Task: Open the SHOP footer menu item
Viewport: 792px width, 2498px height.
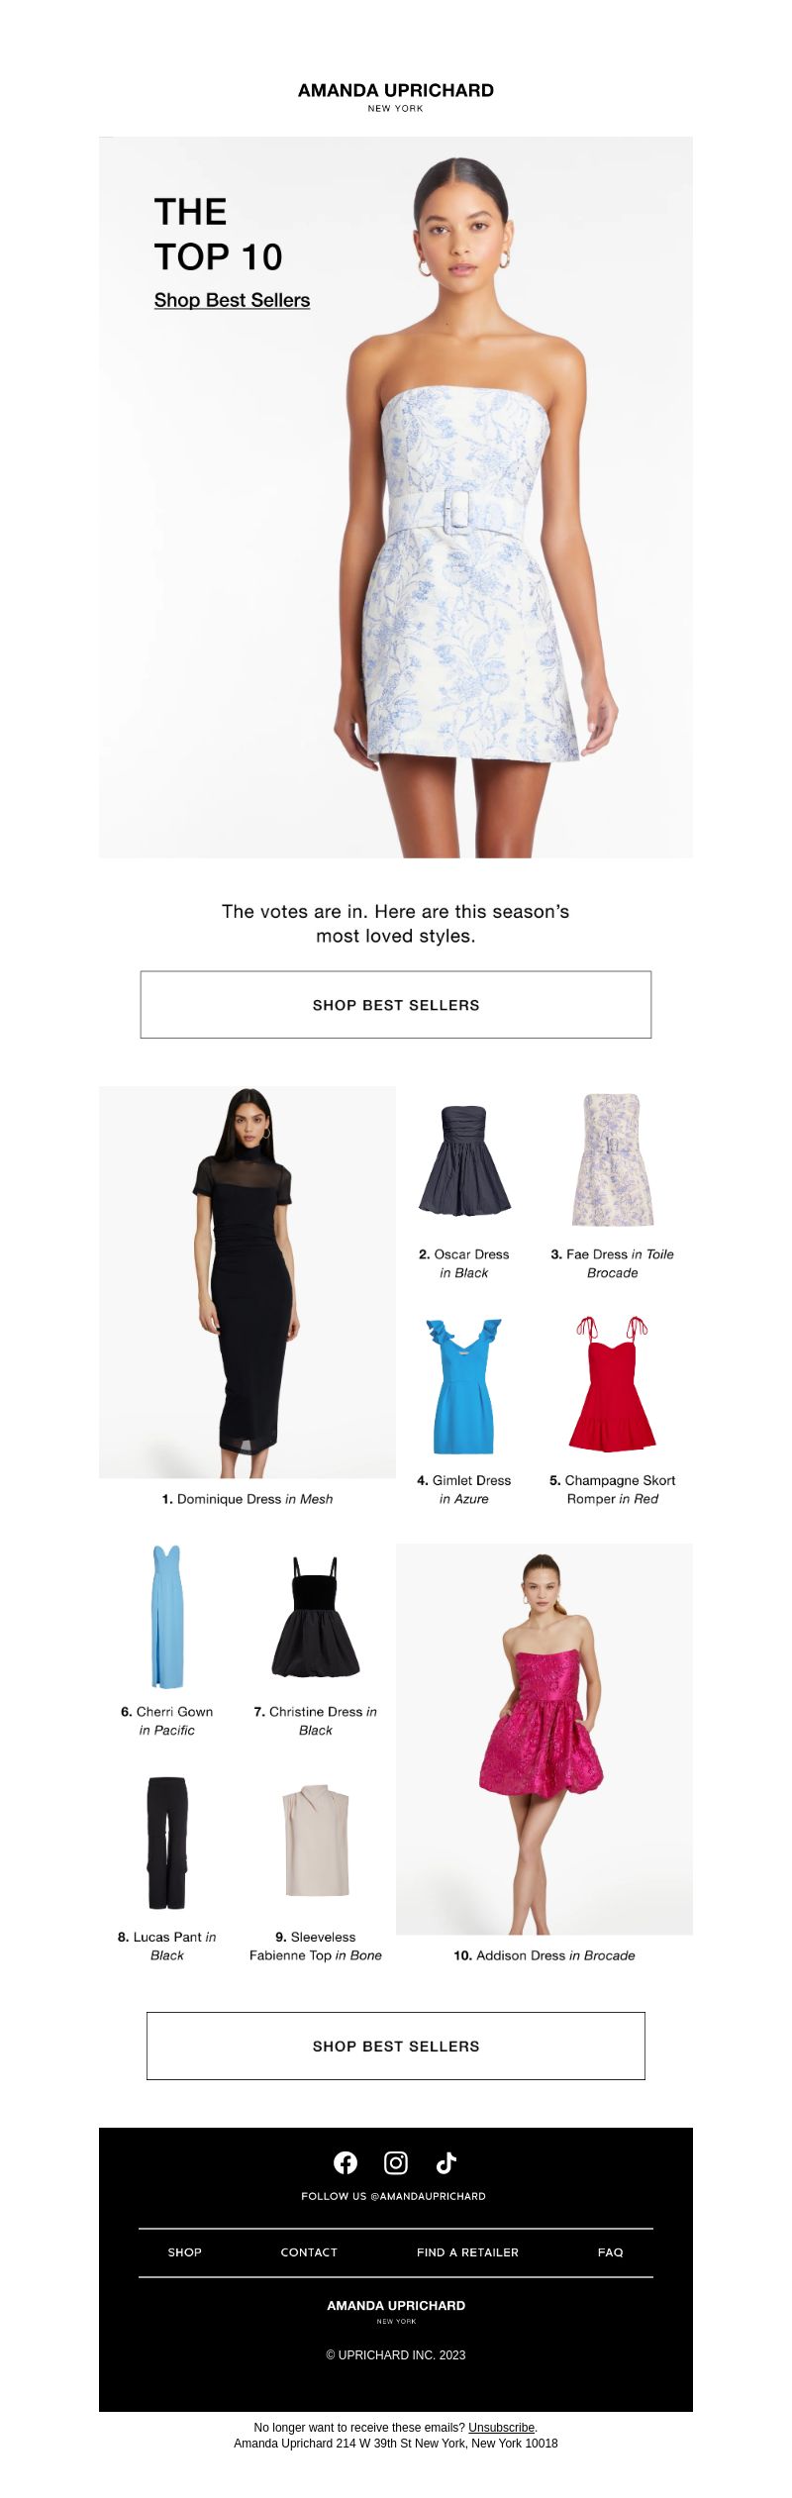Action: [185, 2251]
